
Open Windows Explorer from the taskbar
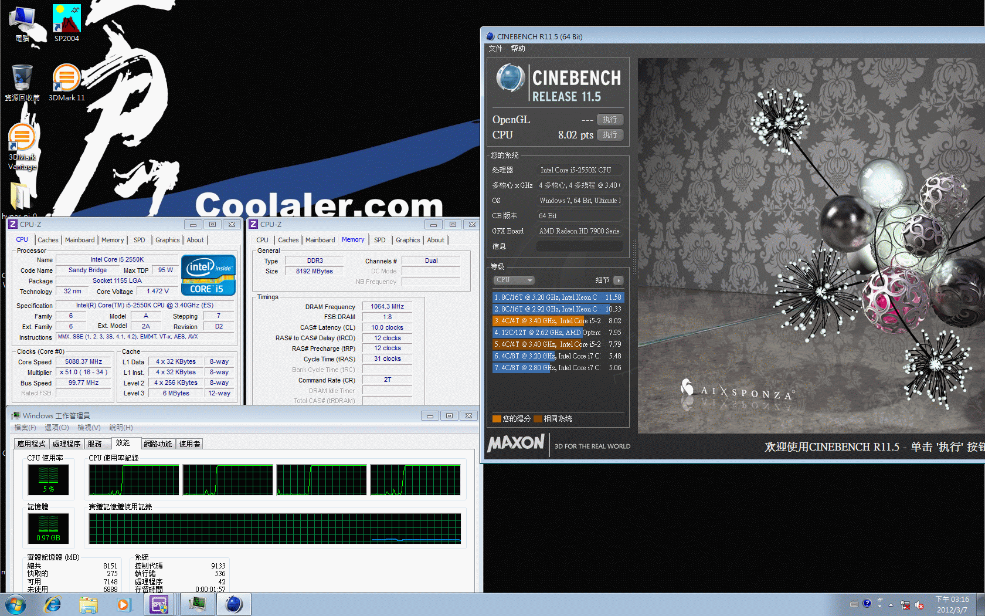[89, 604]
